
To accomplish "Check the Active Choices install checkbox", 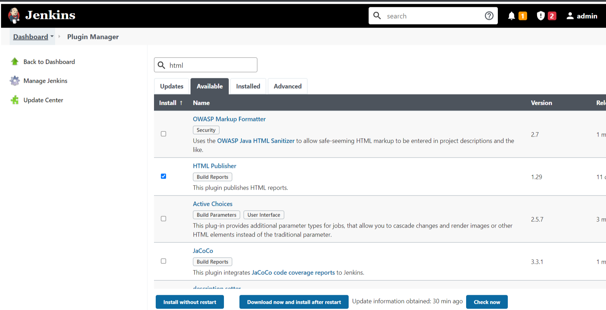I will point(164,219).
